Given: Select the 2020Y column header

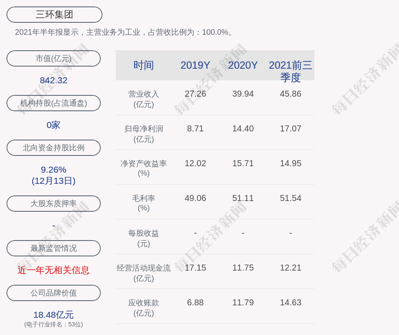Looking at the screenshot, I should 243,65.
